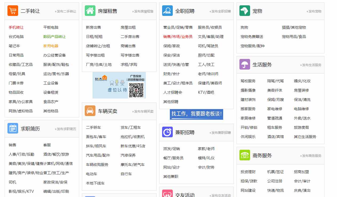Click the 找工作,我要跟老板谈 banner
337x197 pixels.
click(196, 114)
